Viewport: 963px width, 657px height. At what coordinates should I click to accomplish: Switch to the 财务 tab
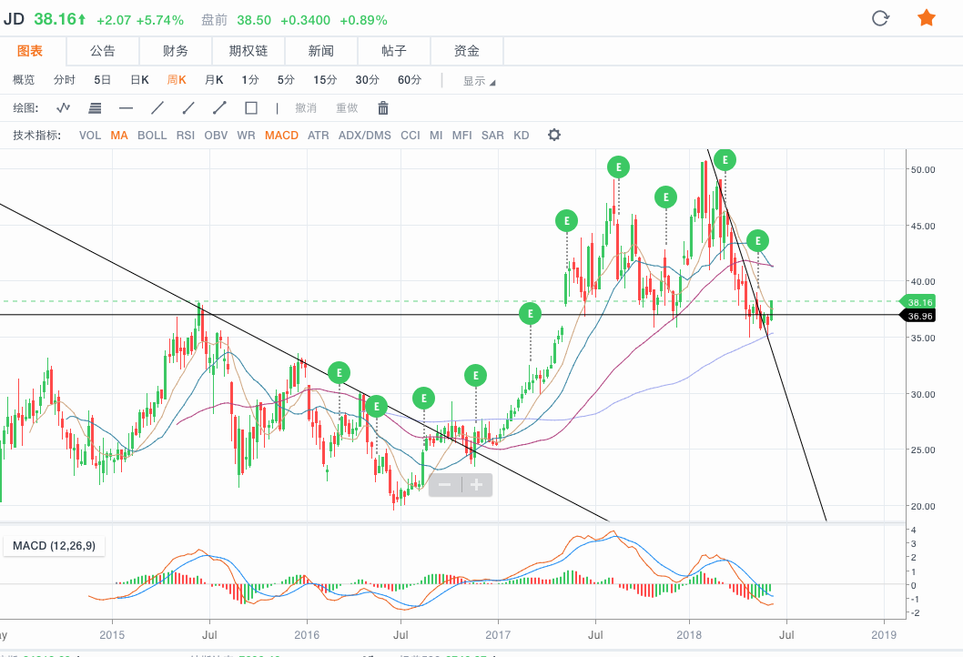(x=176, y=51)
